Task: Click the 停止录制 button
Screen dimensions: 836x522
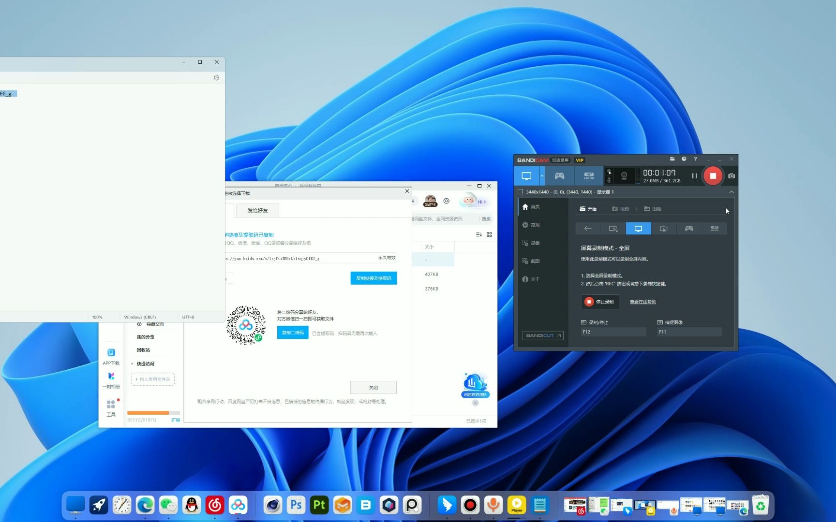Action: point(600,302)
